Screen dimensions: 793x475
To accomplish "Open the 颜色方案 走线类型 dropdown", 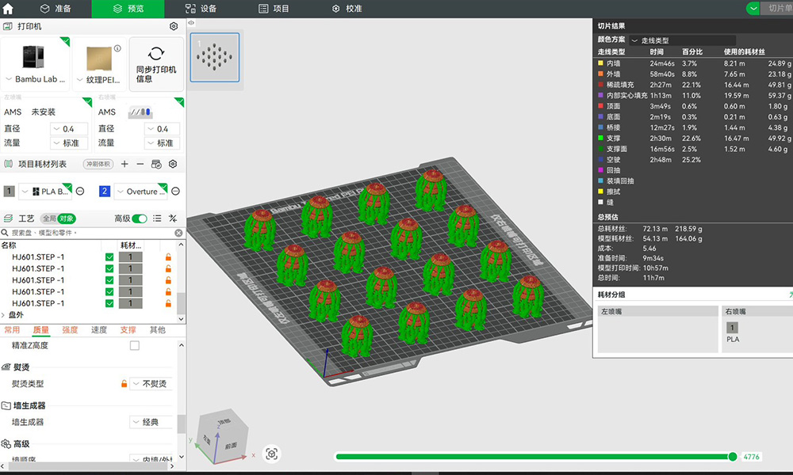I will click(682, 40).
